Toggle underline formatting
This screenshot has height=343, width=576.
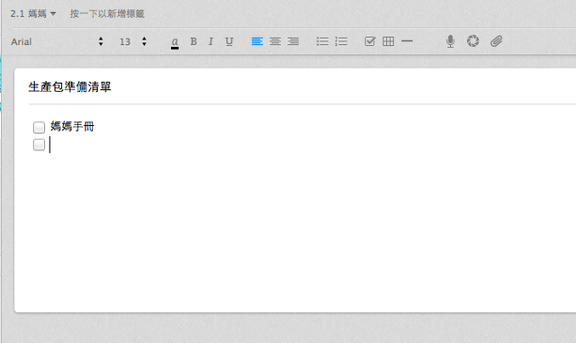coord(229,41)
